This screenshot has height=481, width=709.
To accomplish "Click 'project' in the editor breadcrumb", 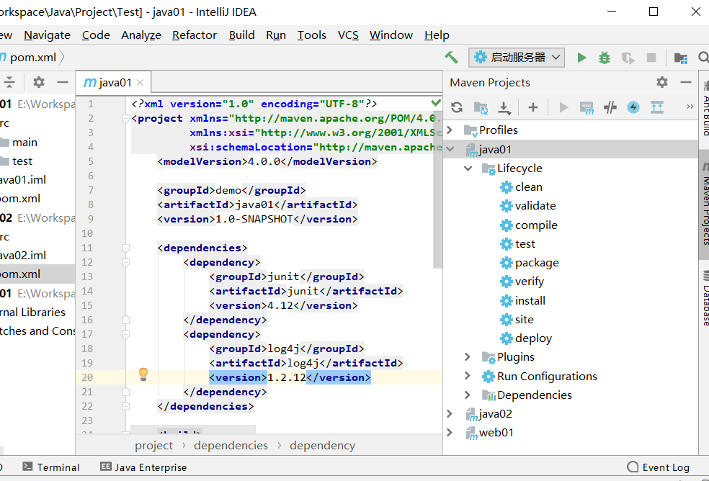I will pos(153,446).
